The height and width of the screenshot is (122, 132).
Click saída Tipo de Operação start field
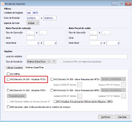(x=93, y=33)
